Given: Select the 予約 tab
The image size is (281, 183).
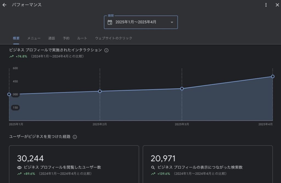Looking at the screenshot, I should click(66, 38).
